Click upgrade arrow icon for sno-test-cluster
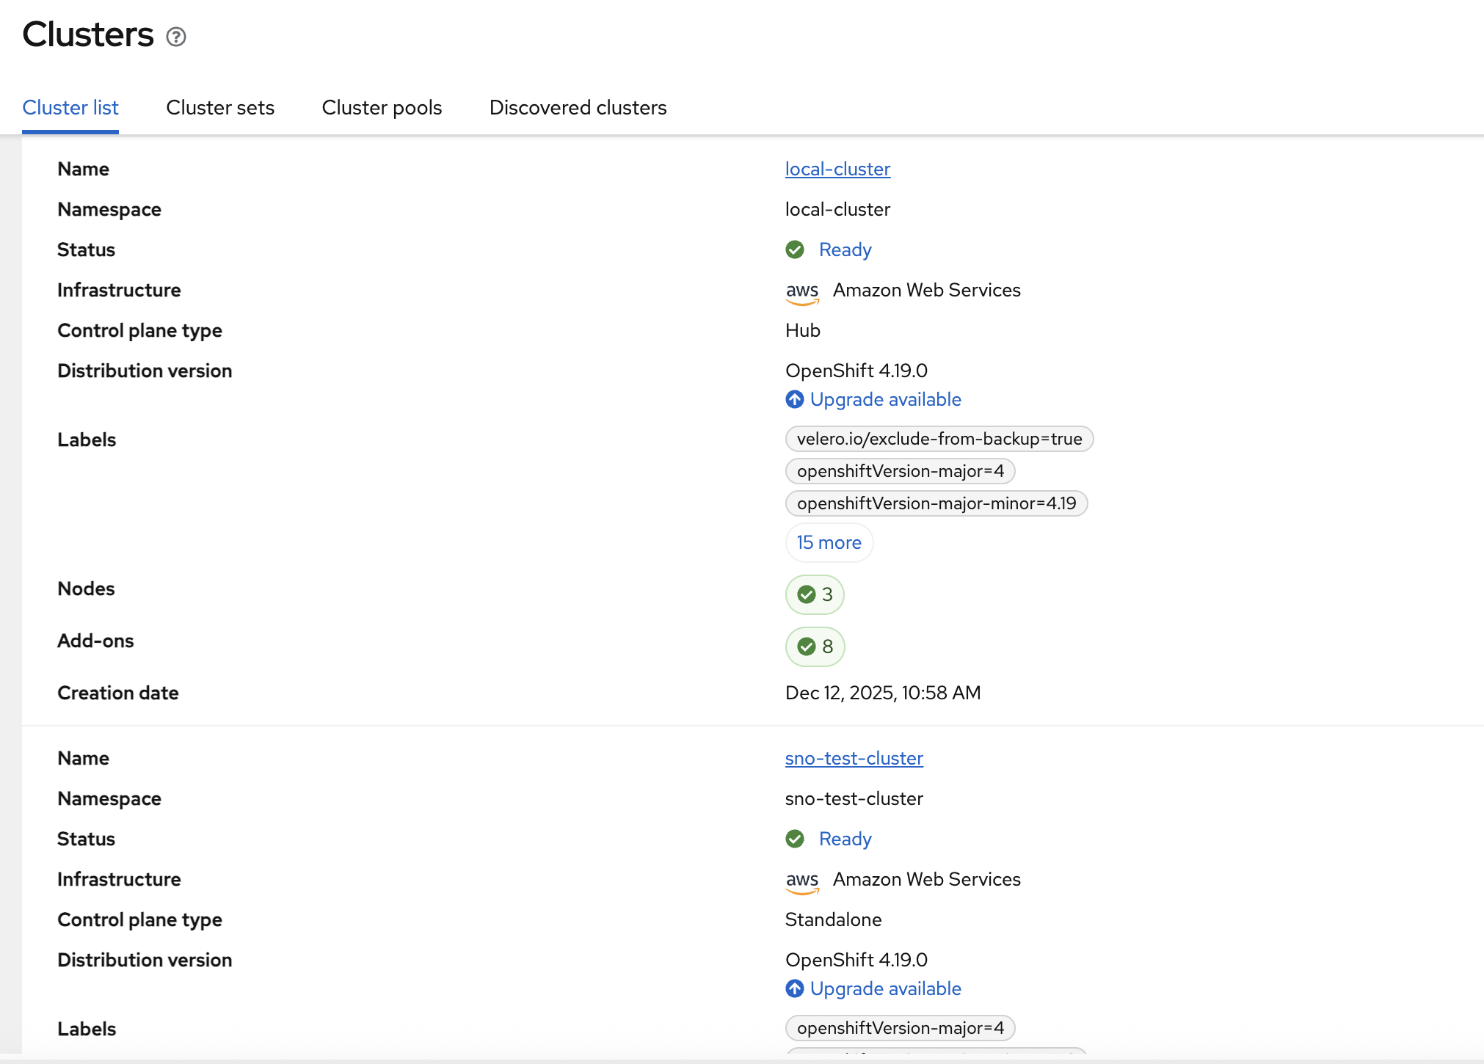The image size is (1484, 1064). [795, 988]
